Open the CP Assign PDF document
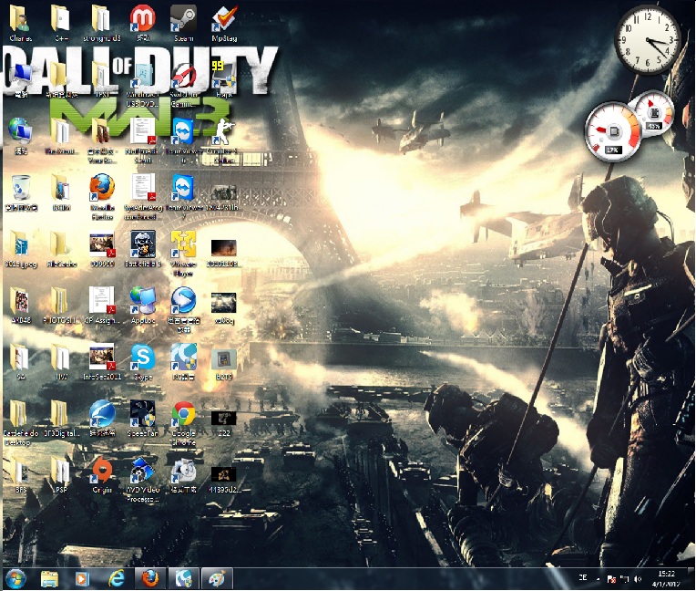This screenshot has height=591, width=696. (x=102, y=305)
